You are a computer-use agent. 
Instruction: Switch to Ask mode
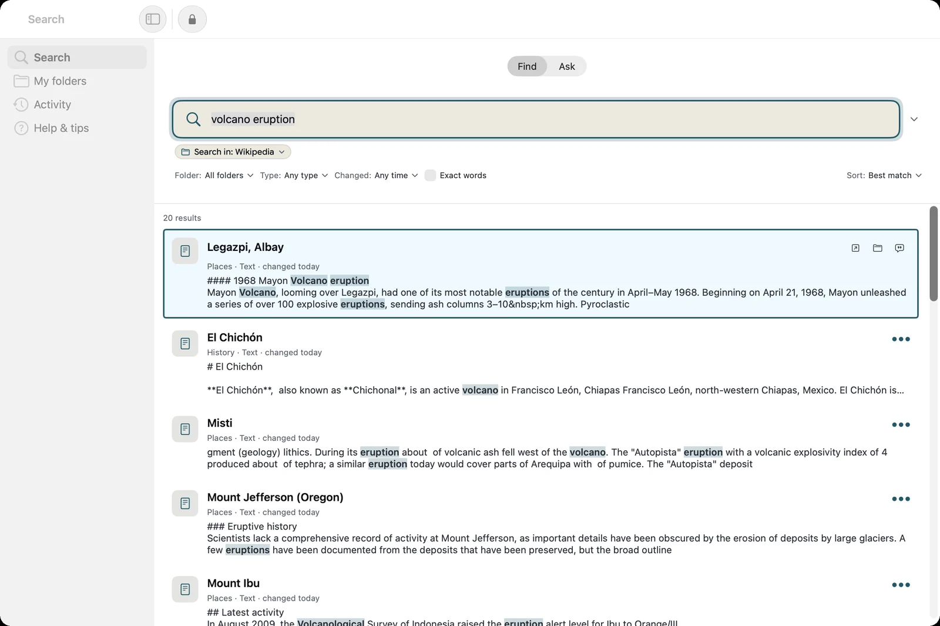pos(566,66)
